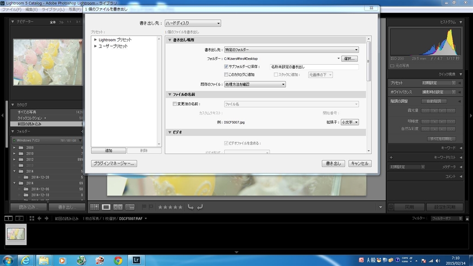473x266 pixels.
Task: Open the 拡張子 小文字 dropdown
Action: (x=350, y=122)
